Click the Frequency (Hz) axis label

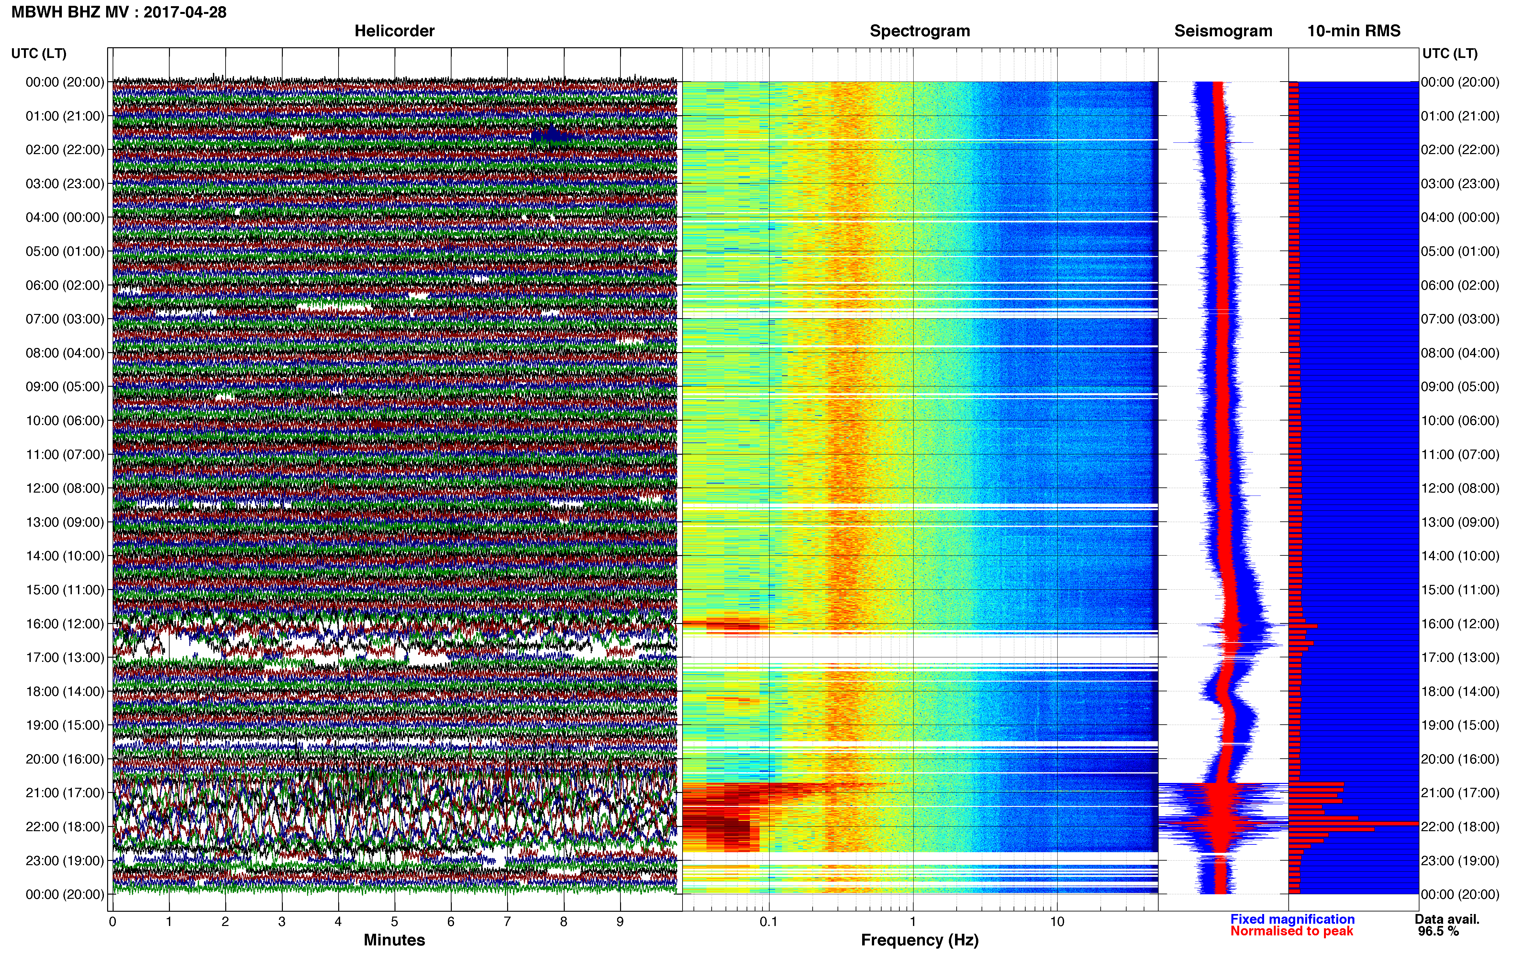coord(919,940)
